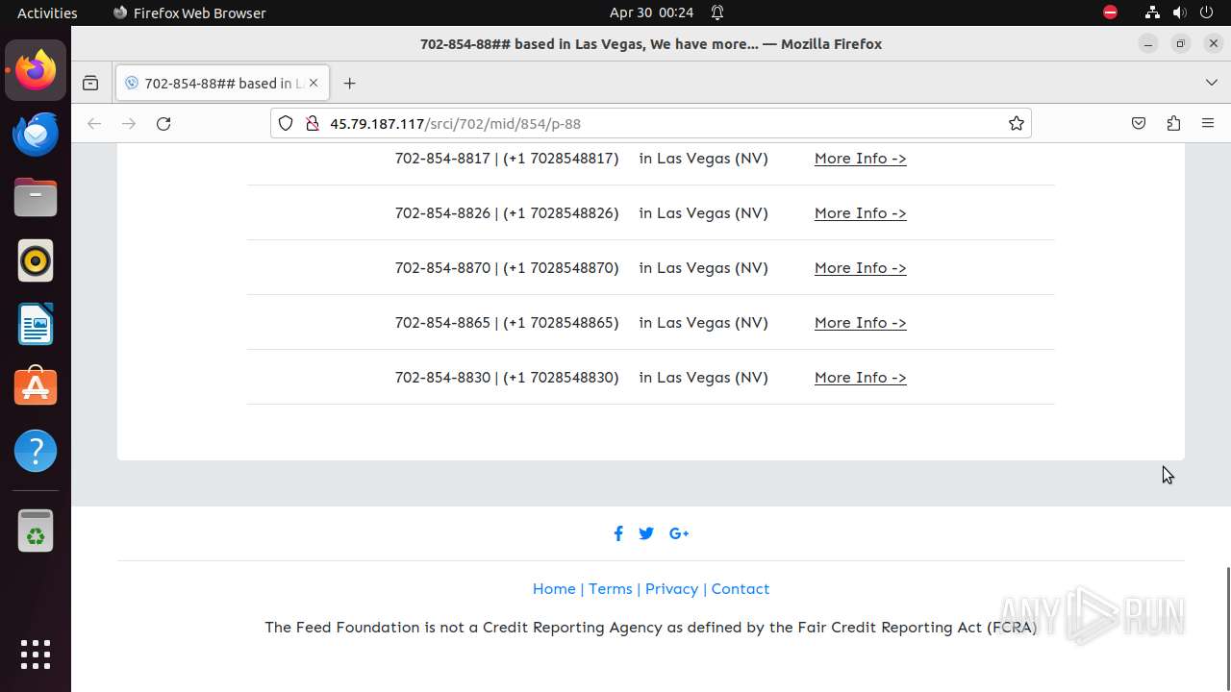Click the red do-not-disturb tray indicator
Viewport: 1231px width, 692px height.
click(x=1110, y=12)
